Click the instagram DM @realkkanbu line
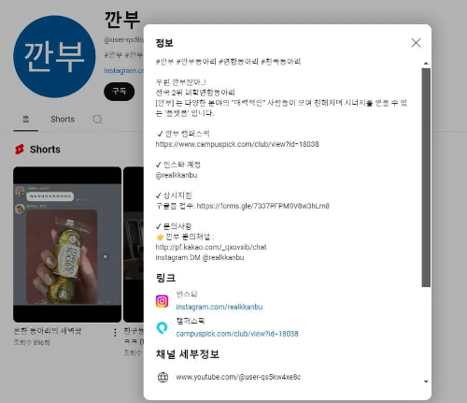The height and width of the screenshot is (403, 467). tap(200, 257)
